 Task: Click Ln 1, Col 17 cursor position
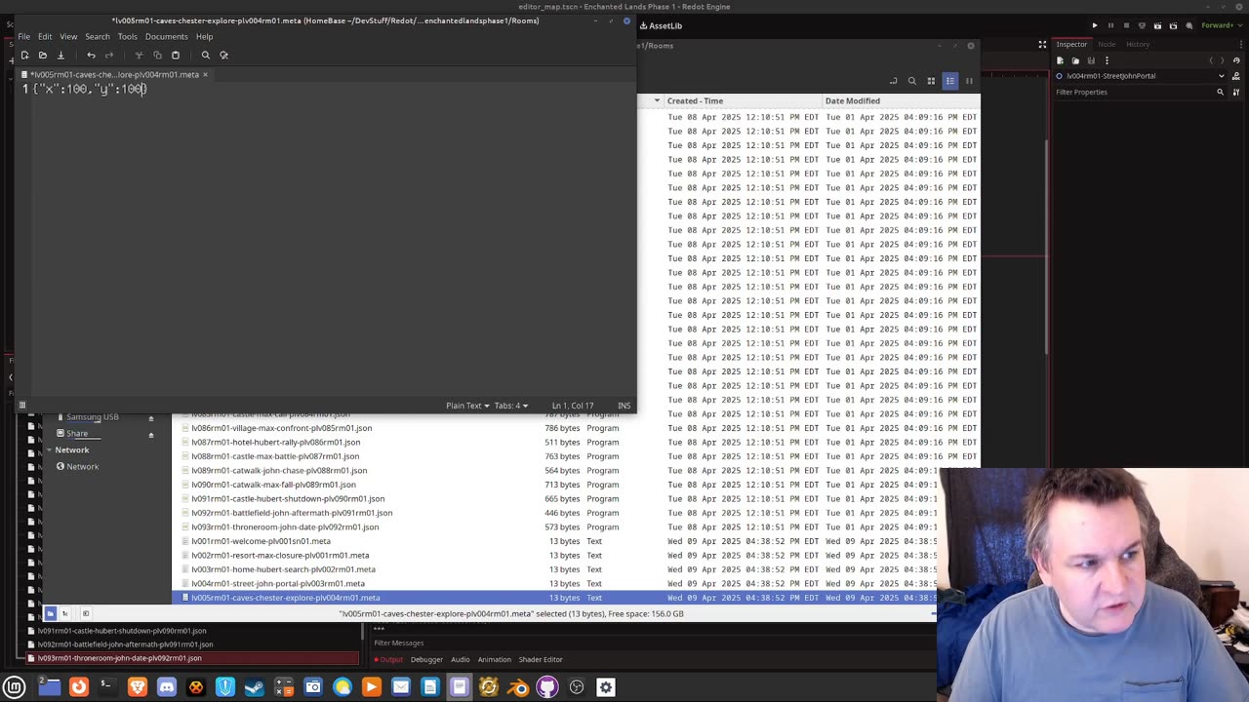pos(573,406)
